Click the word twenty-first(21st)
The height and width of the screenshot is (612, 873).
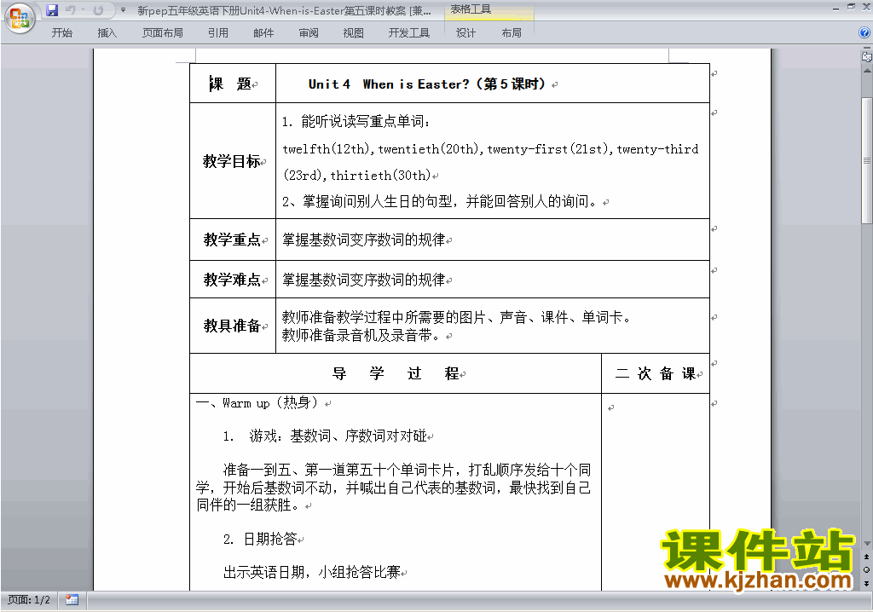click(x=548, y=149)
